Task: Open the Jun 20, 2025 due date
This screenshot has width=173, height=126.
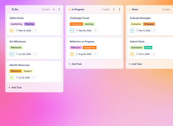Action: click(x=23, y=54)
